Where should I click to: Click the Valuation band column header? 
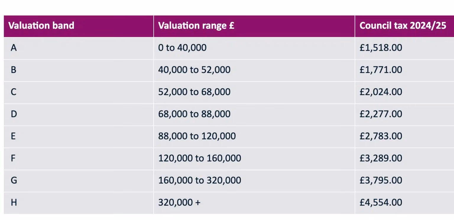41,26
